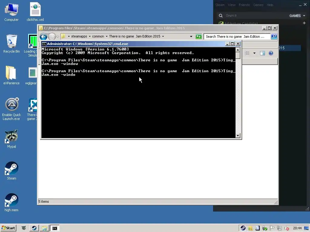Click the 5 items status bar text
Image resolution: width=310 pixels, height=232 pixels.
coord(44,201)
